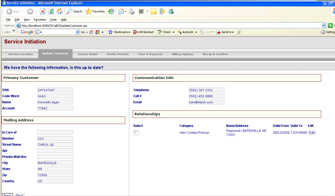Image resolution: width=335 pixels, height=196 pixels.
Task: Click the Edit button for the relationship
Action: (x=312, y=132)
